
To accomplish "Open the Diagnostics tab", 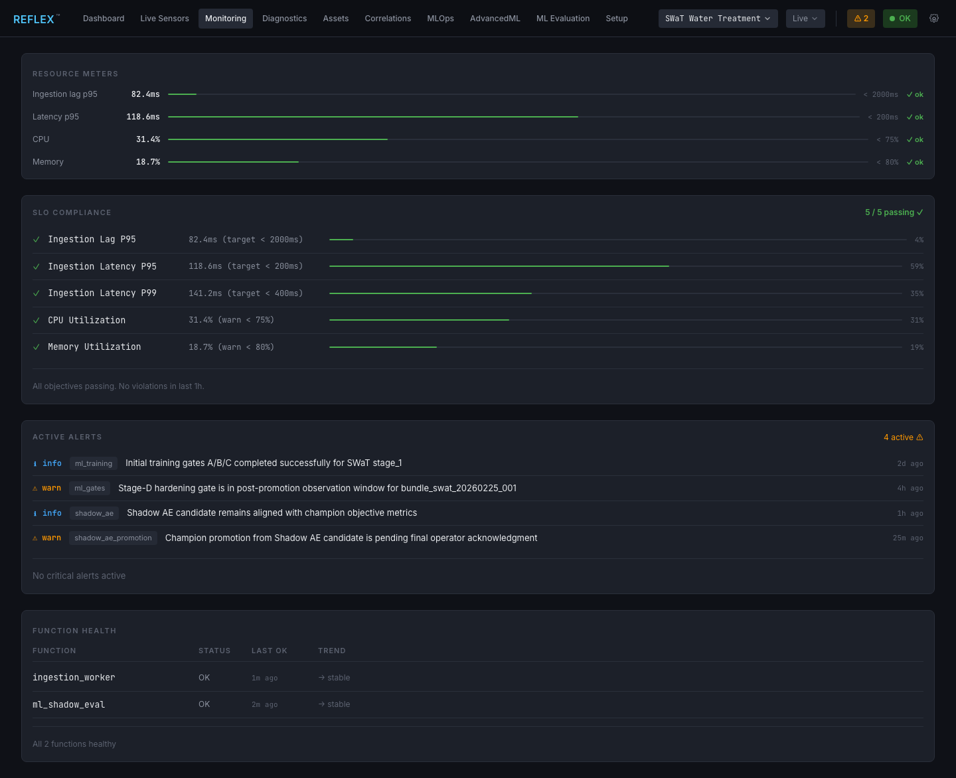I will tap(285, 19).
